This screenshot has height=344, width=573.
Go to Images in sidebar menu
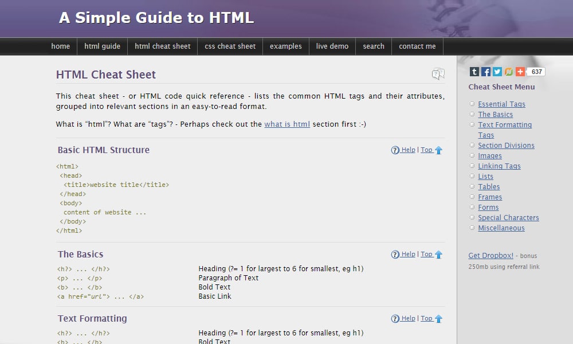pyautogui.click(x=490, y=156)
